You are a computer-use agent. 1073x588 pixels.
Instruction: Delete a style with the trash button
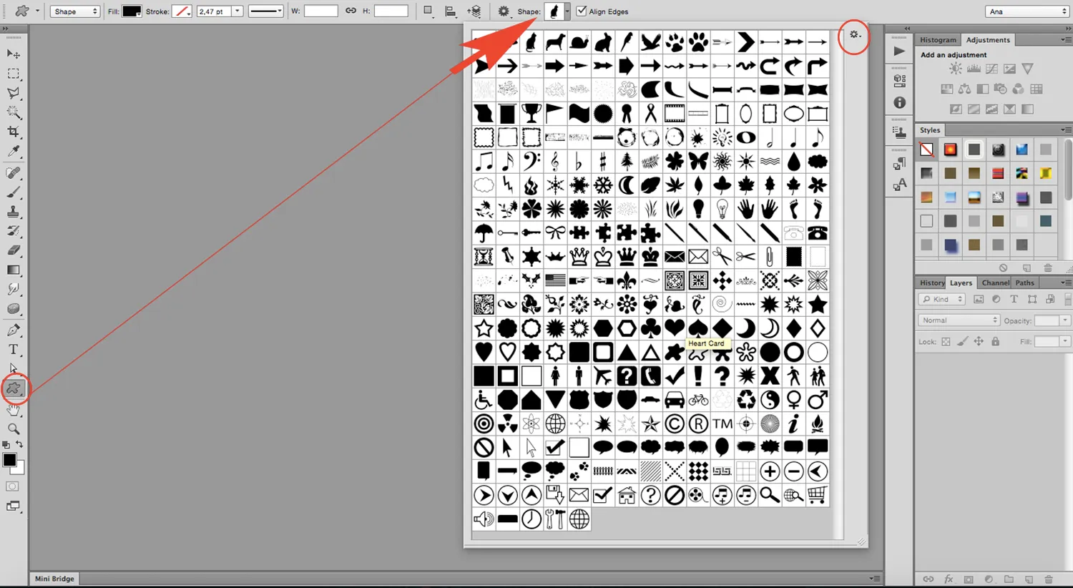1047,268
